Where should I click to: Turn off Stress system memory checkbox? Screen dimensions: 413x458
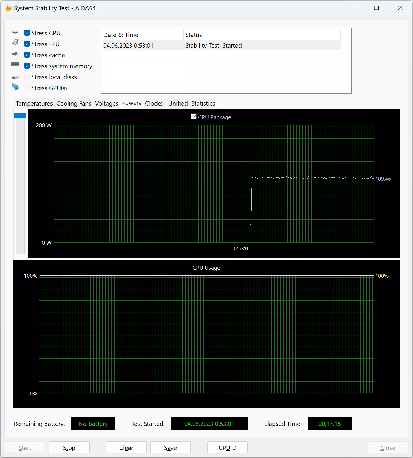[x=27, y=66]
